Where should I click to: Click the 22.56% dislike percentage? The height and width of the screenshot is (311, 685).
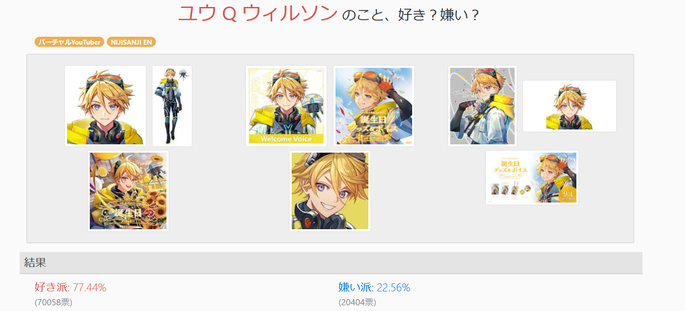[393, 288]
